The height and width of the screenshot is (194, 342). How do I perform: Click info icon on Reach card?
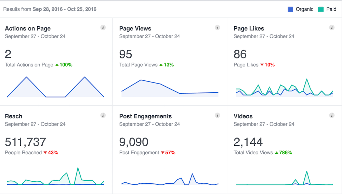(x=103, y=116)
